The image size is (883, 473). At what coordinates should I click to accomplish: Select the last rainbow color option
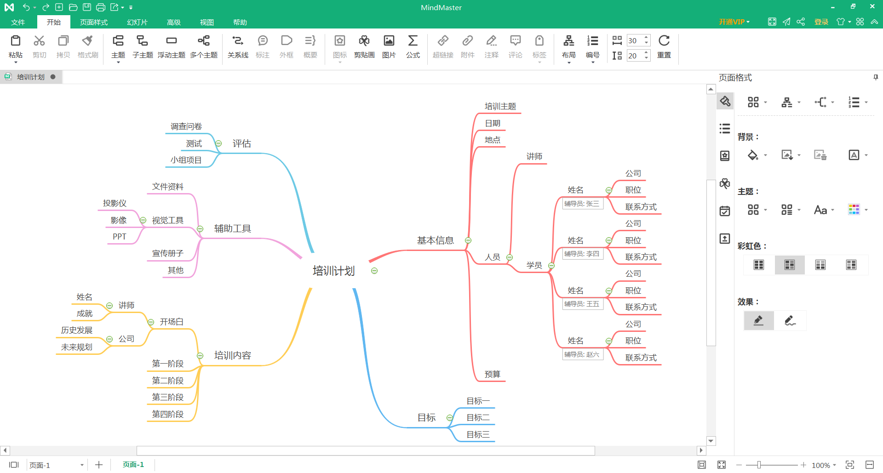click(851, 265)
